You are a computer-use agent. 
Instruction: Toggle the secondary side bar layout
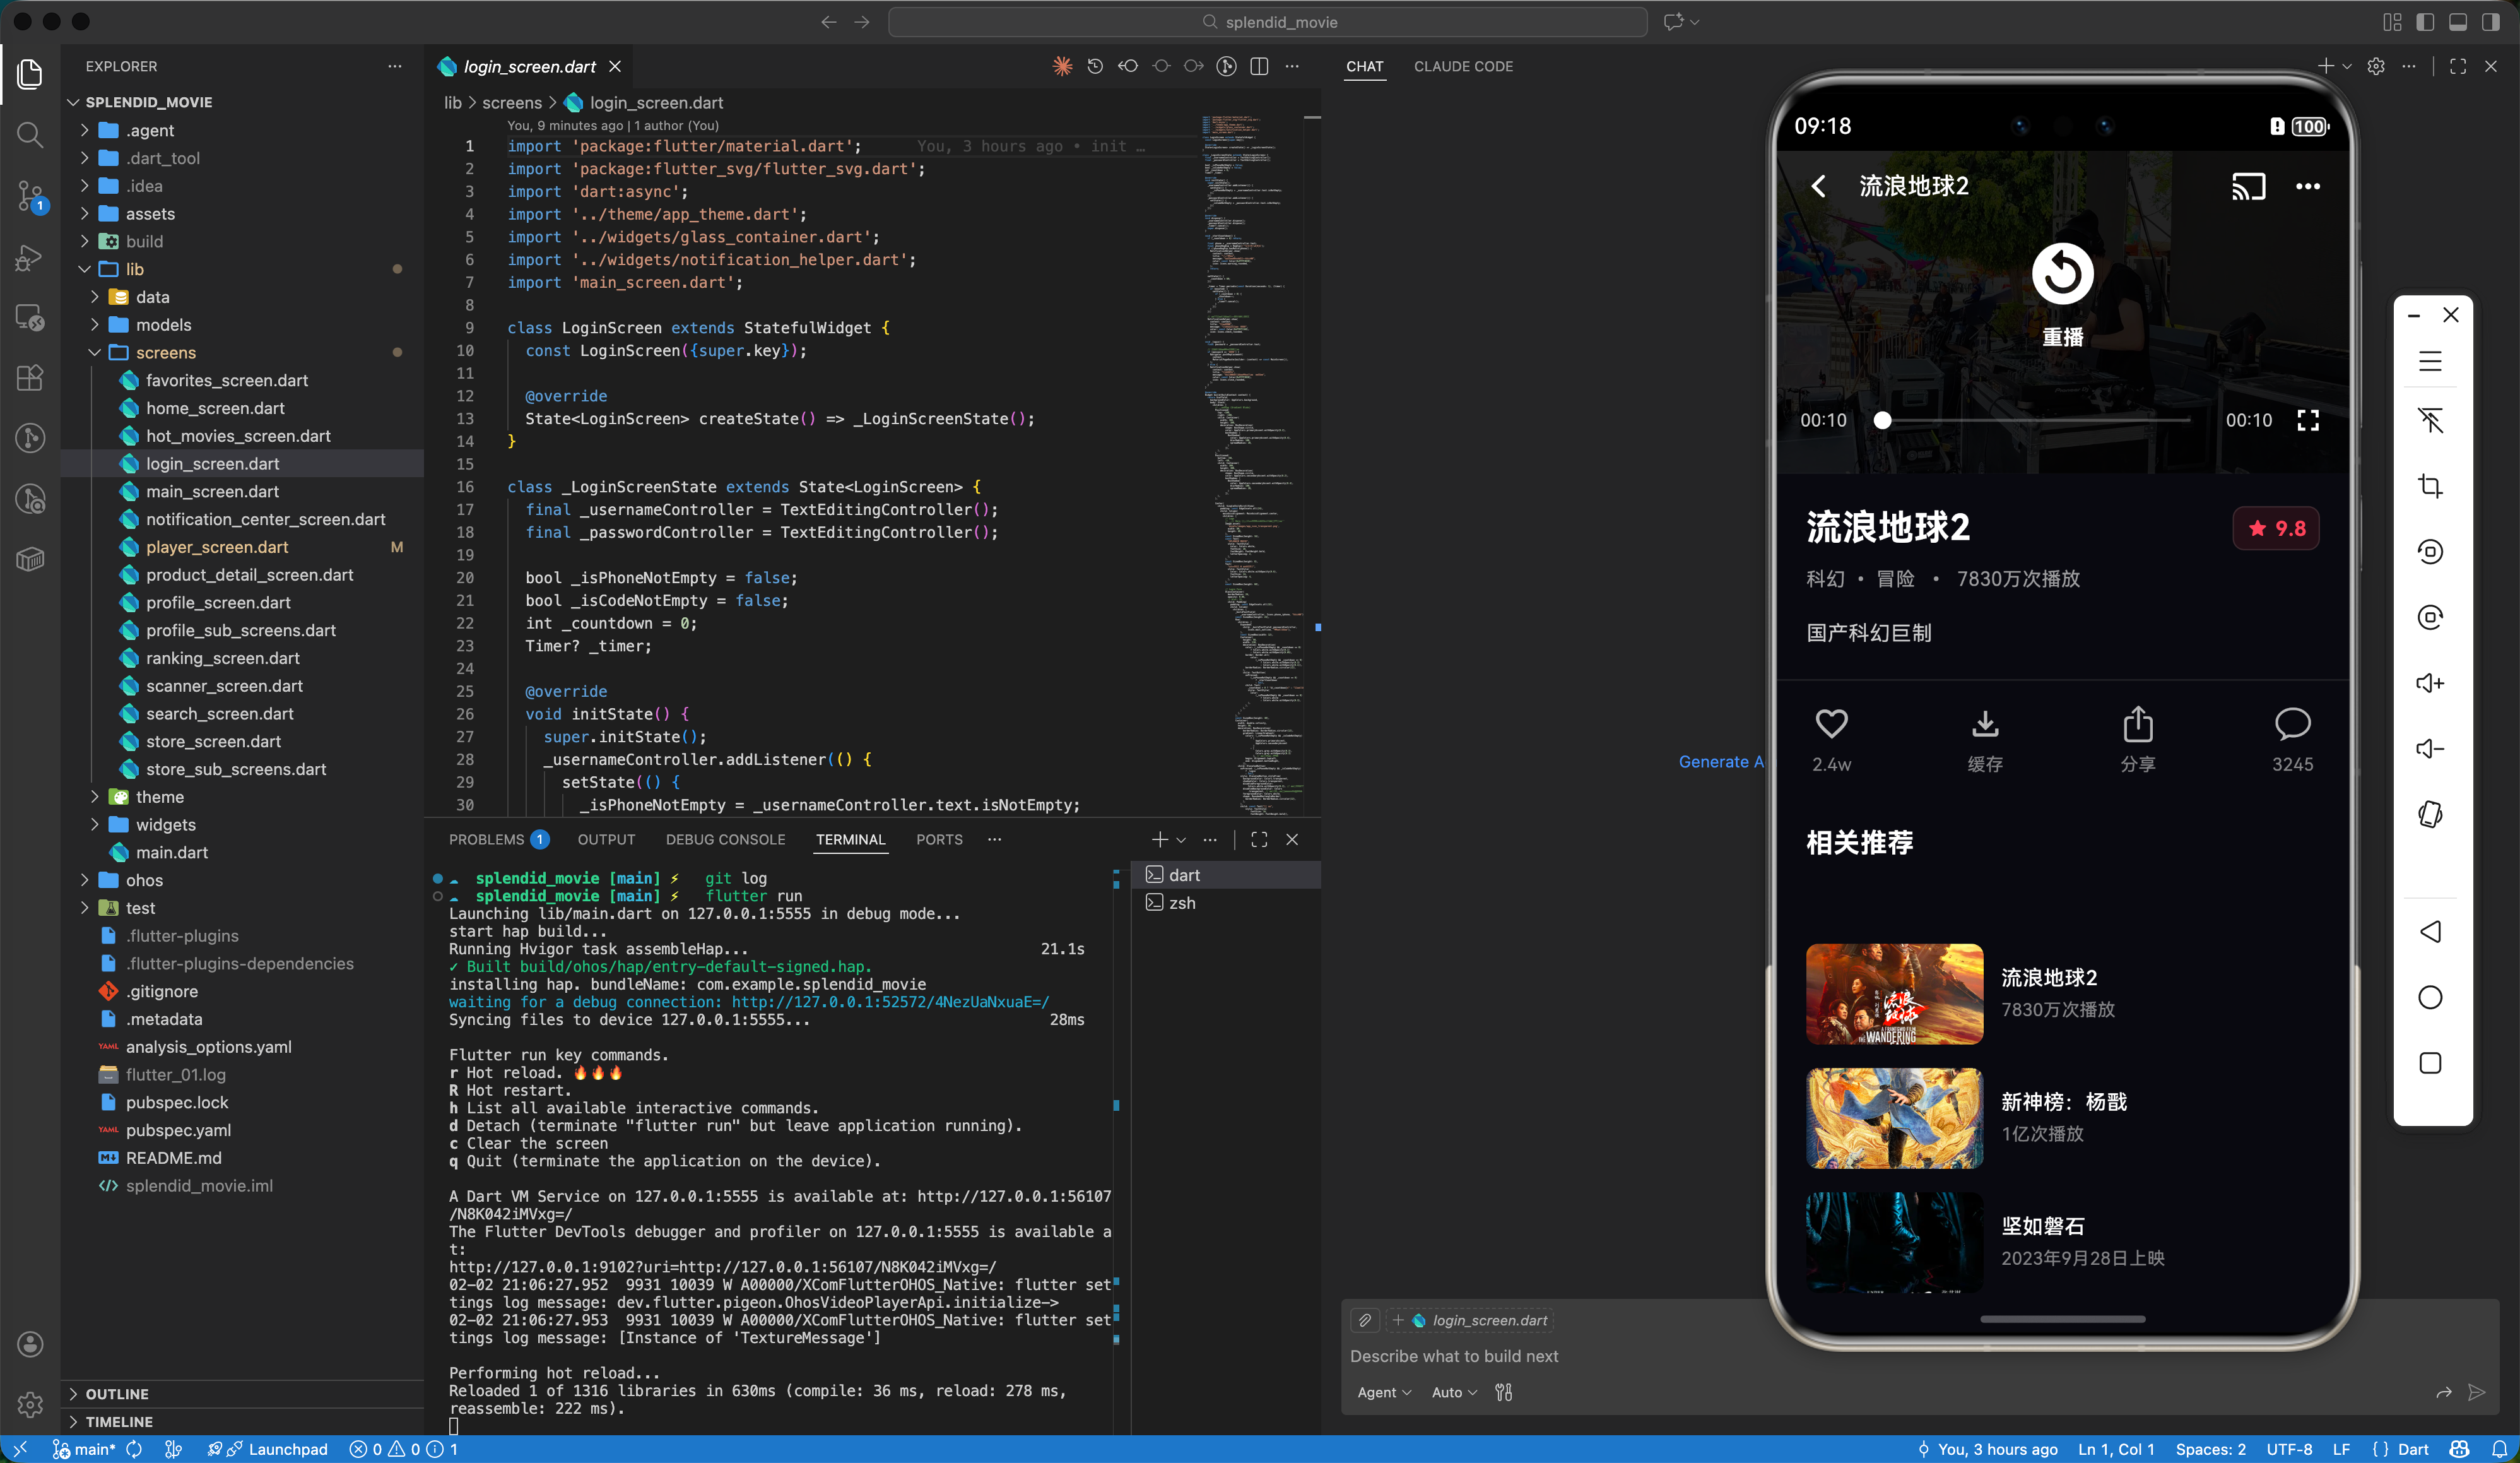coord(2490,22)
